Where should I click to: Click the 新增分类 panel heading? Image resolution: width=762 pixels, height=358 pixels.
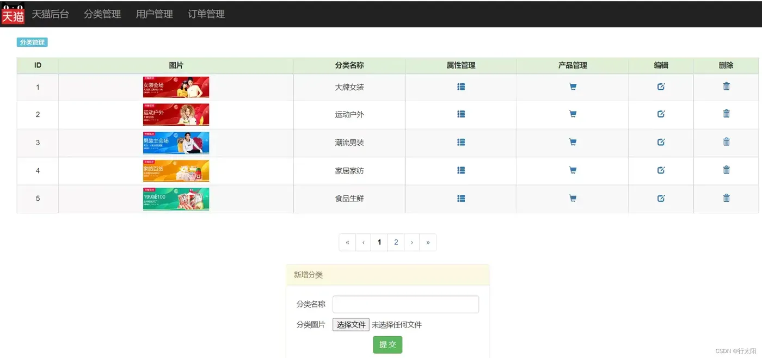[x=388, y=275]
